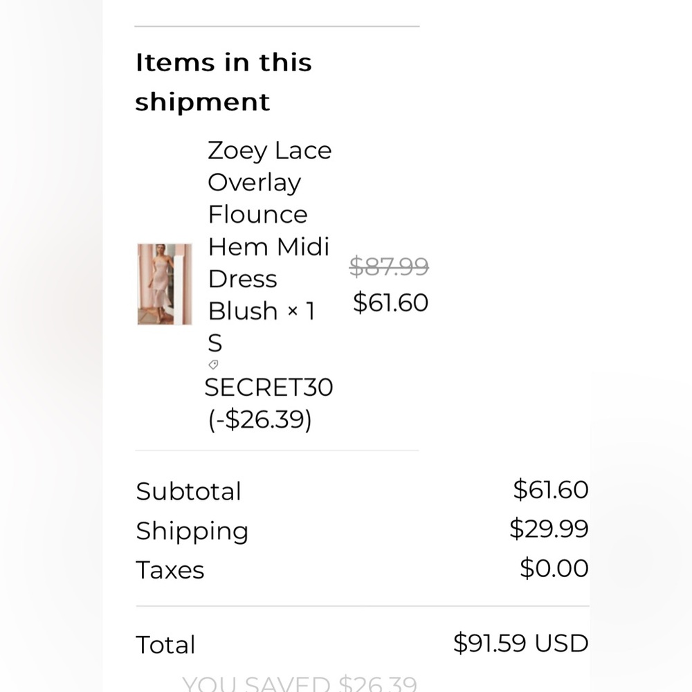
Task: Click the Shipping label
Action: (192, 531)
